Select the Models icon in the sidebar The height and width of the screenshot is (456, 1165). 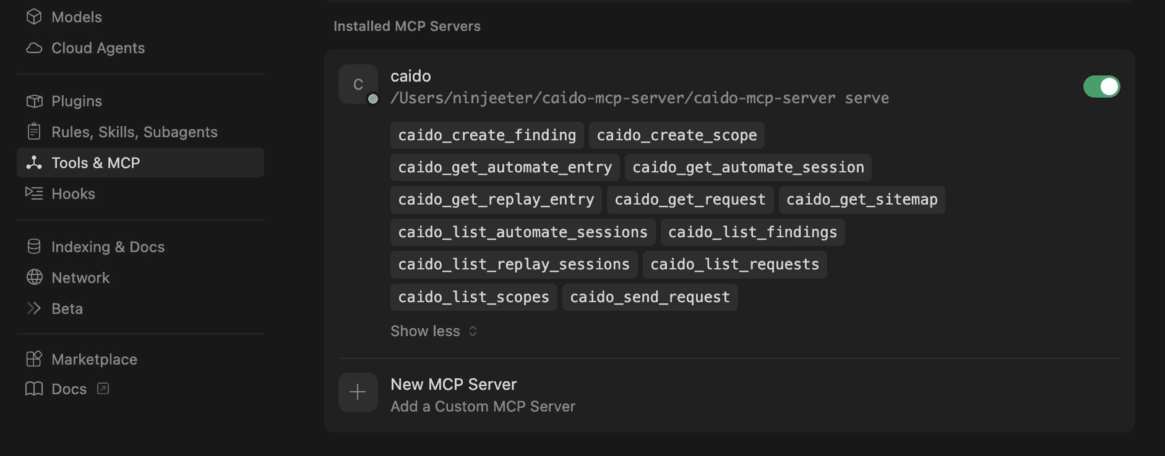coord(35,17)
